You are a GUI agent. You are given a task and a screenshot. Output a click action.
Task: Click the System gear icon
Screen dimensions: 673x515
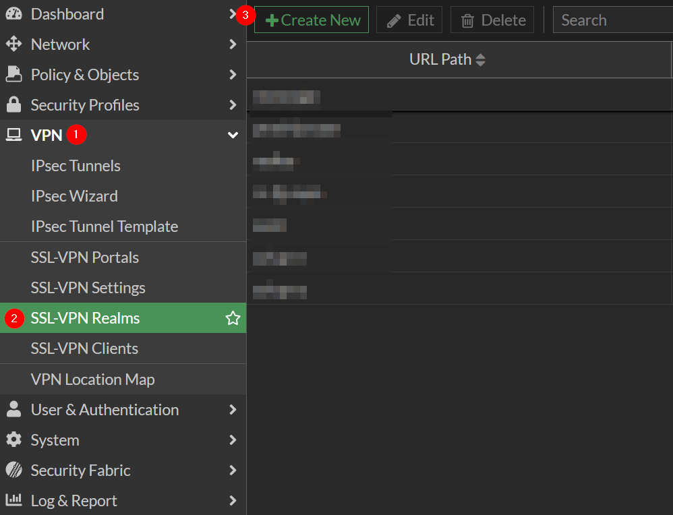13,440
